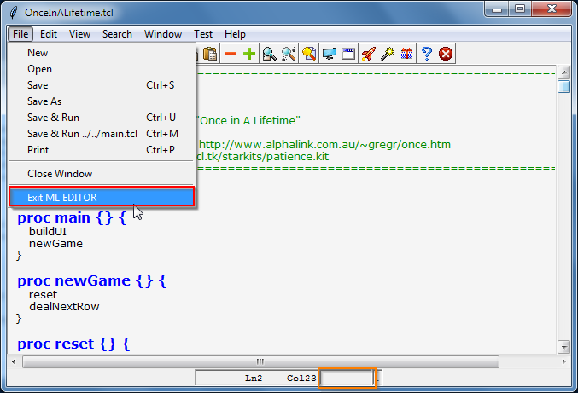Image resolution: width=578 pixels, height=393 pixels.
Task: Click the alphalink.com.au URL comment
Action: tap(324, 145)
